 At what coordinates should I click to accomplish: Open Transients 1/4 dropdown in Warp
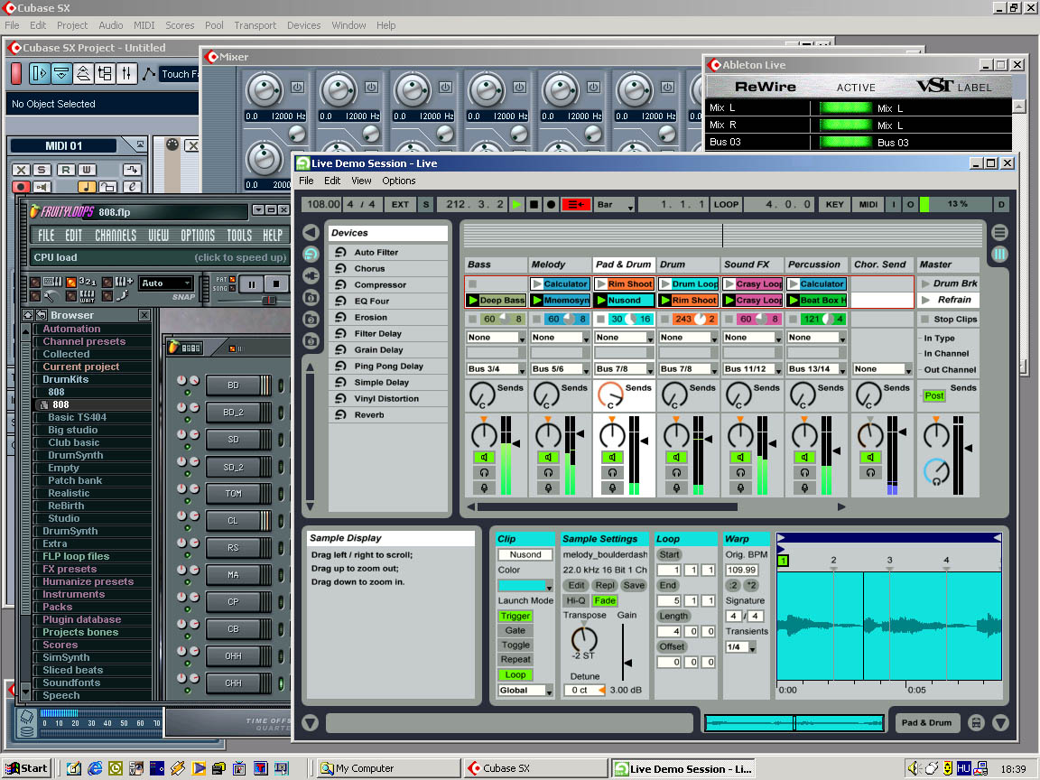point(741,647)
